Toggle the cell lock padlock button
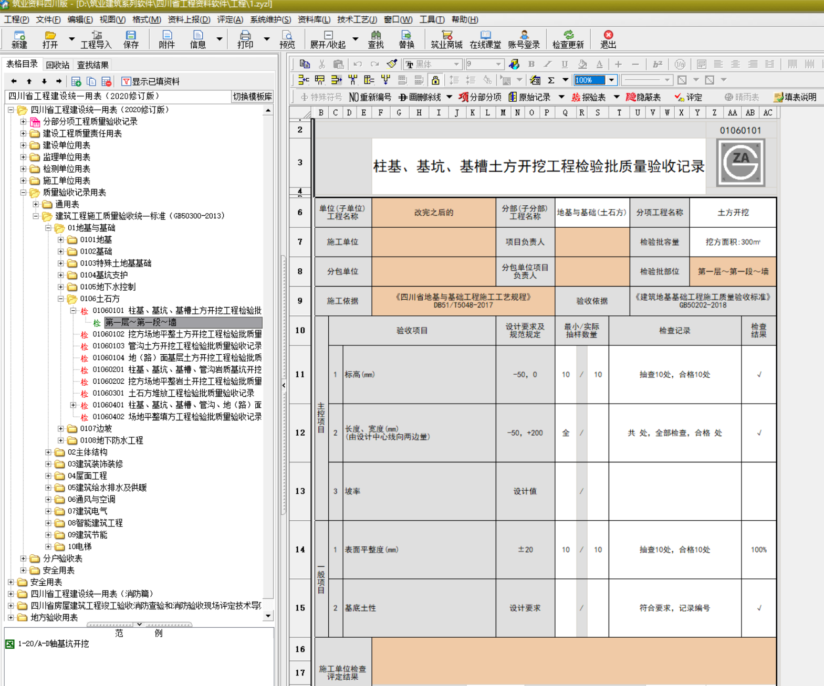Screen dimensions: 824x686 click(435, 80)
